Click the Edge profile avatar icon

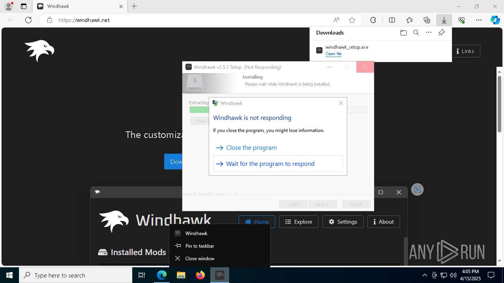pyautogui.click(x=9, y=6)
